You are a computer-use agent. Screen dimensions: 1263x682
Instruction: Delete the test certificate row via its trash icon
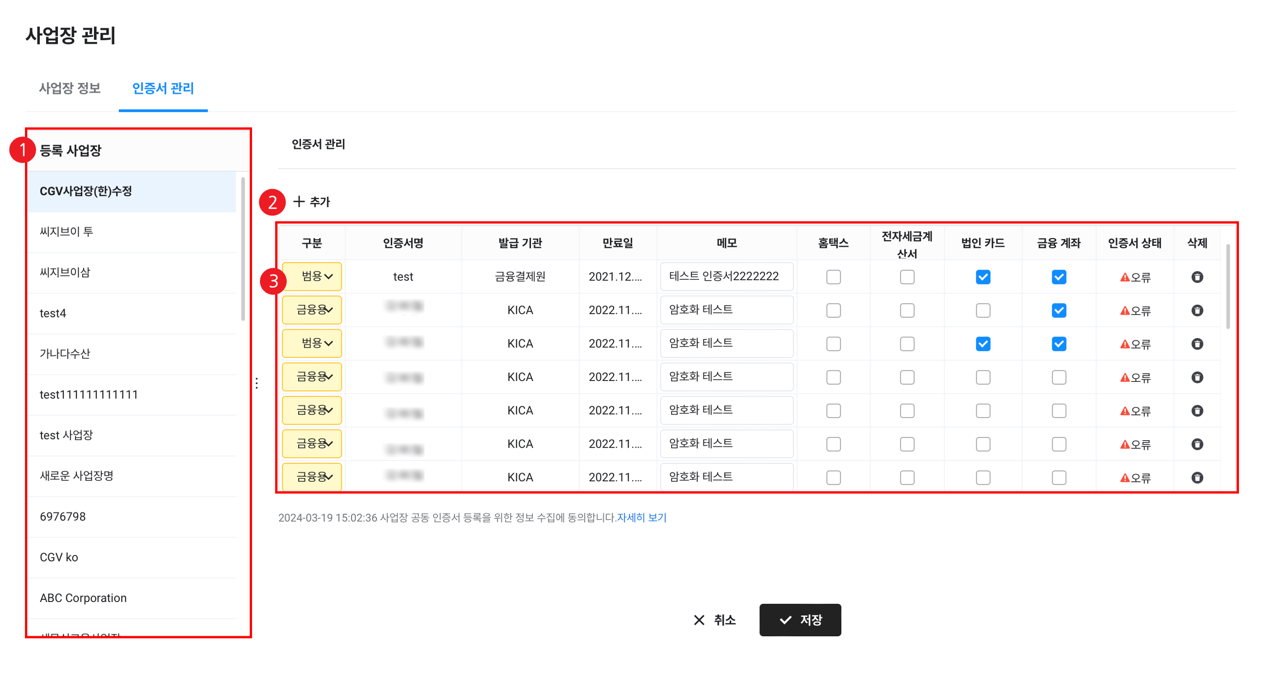coord(1197,277)
